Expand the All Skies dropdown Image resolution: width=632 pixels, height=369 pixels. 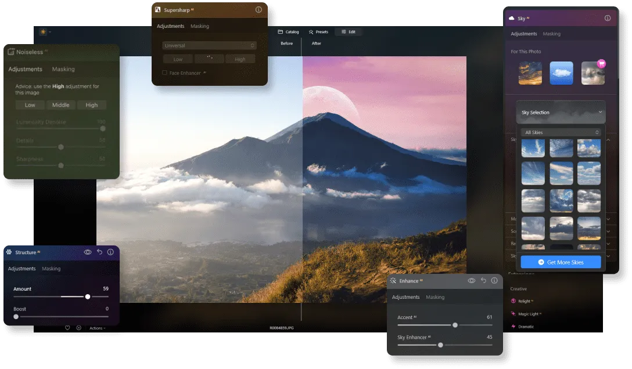pyautogui.click(x=561, y=132)
